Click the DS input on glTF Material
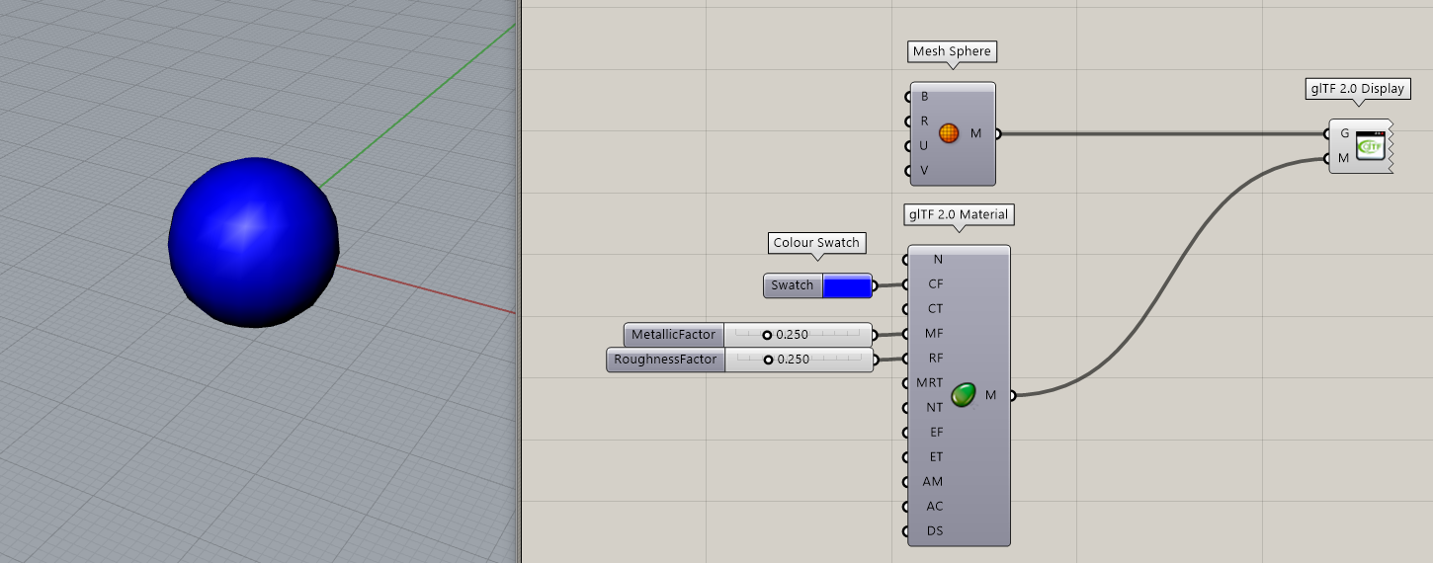This screenshot has height=563, width=1433. click(x=934, y=531)
